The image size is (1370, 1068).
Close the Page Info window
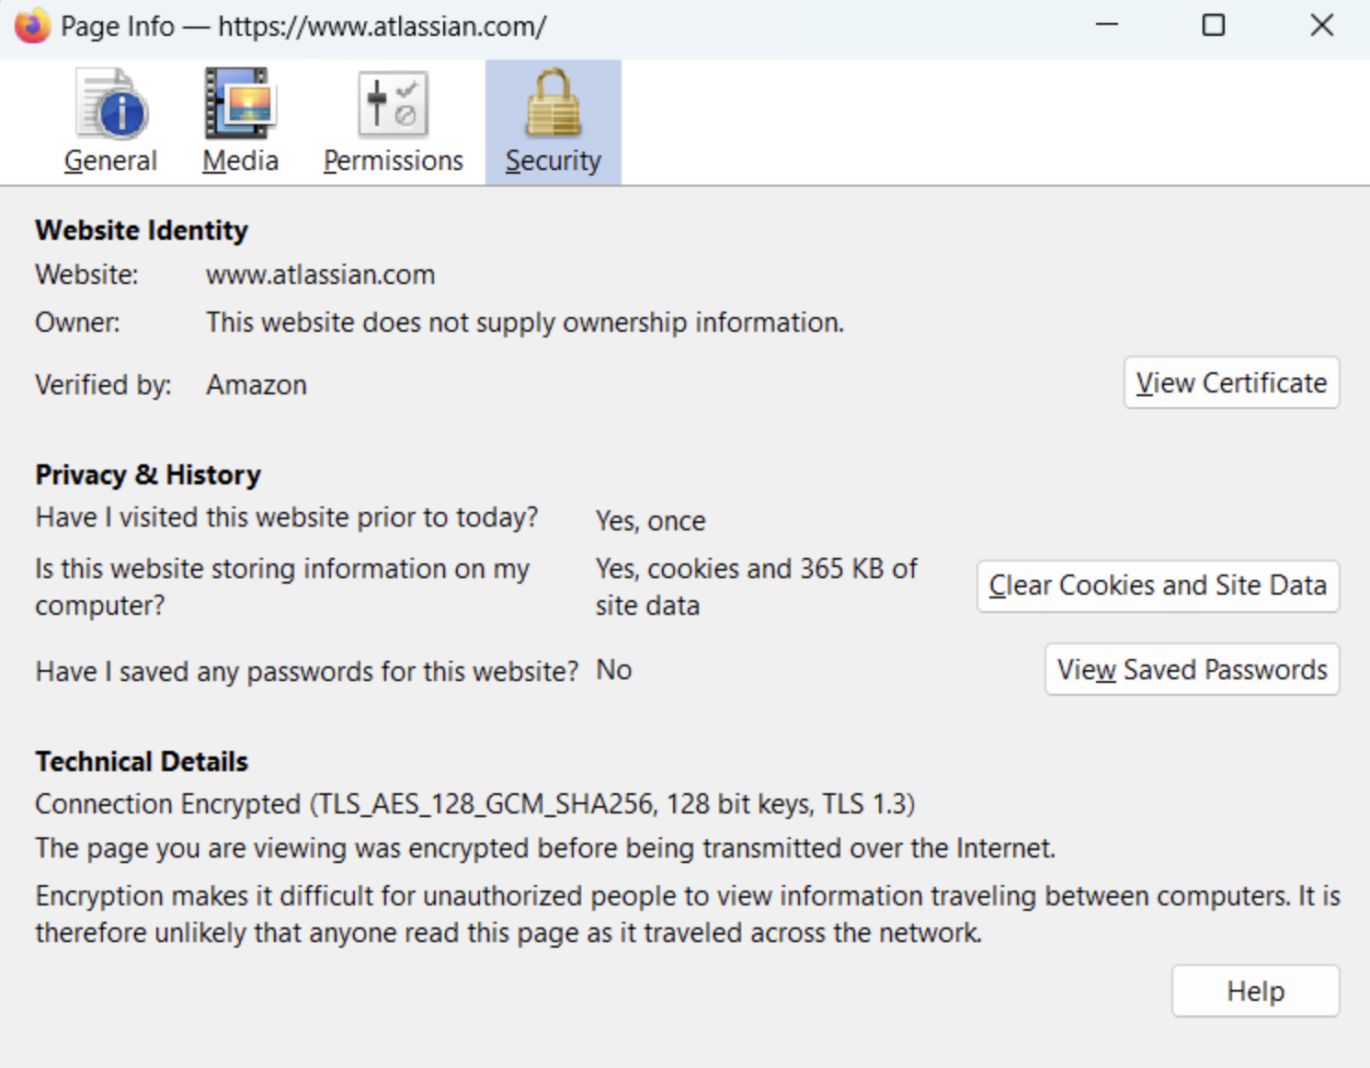tap(1322, 25)
